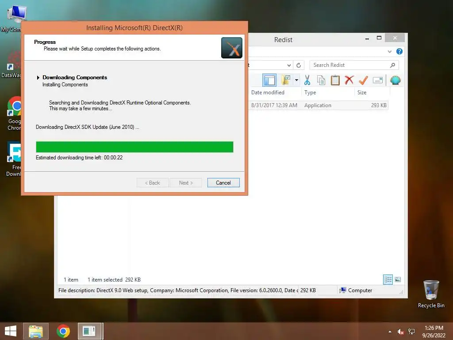Click the 'Downloading Components' step label
The width and height of the screenshot is (453, 340).
pos(75,77)
